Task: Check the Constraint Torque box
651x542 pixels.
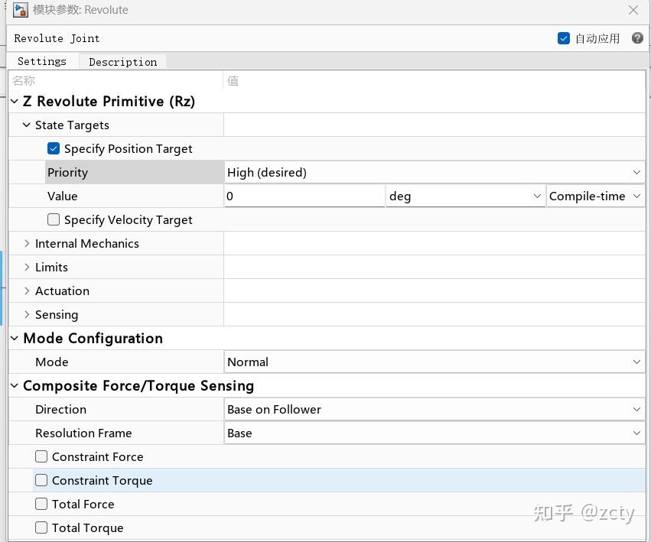Action: (x=41, y=480)
